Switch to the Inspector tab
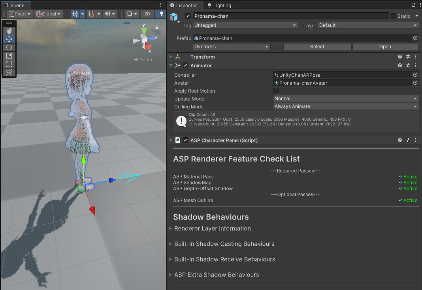This screenshot has height=290, width=422. click(x=184, y=6)
